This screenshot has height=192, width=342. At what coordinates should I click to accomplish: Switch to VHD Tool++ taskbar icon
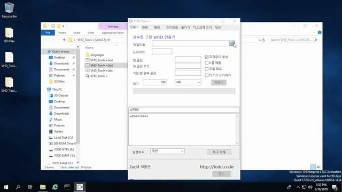tap(80, 187)
